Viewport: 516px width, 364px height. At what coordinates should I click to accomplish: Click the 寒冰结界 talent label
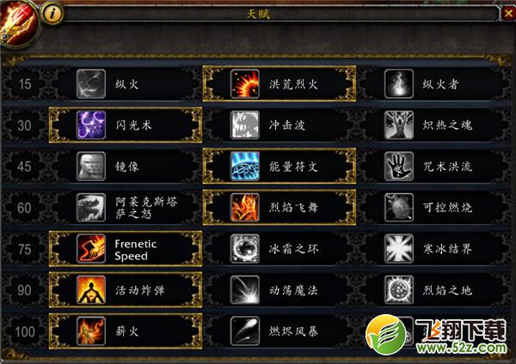coord(447,249)
